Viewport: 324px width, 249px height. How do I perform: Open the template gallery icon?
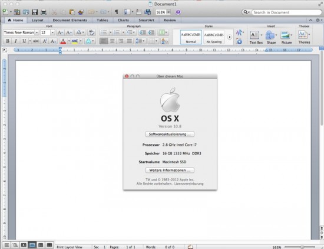[x=17, y=12]
